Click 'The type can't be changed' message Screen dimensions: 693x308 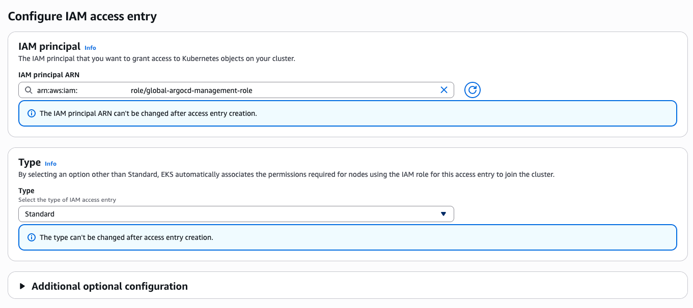pyautogui.click(x=126, y=237)
